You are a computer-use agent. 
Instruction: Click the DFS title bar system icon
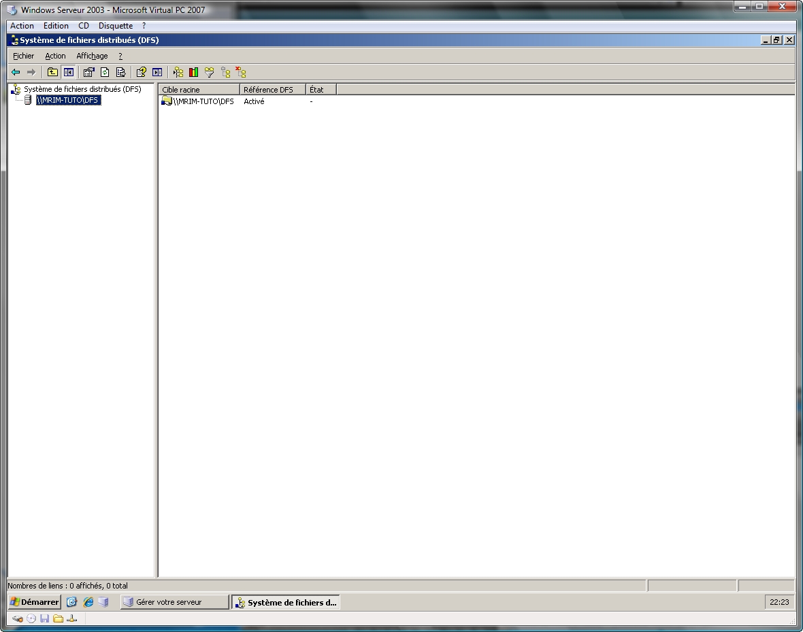click(x=14, y=40)
